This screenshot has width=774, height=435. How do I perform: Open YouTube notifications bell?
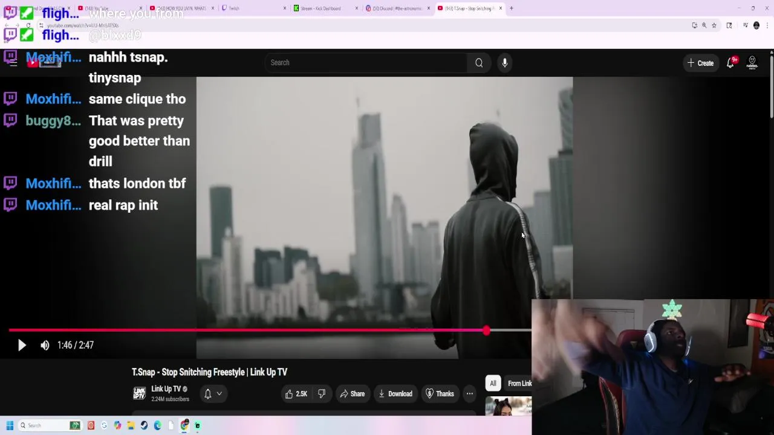(x=730, y=63)
